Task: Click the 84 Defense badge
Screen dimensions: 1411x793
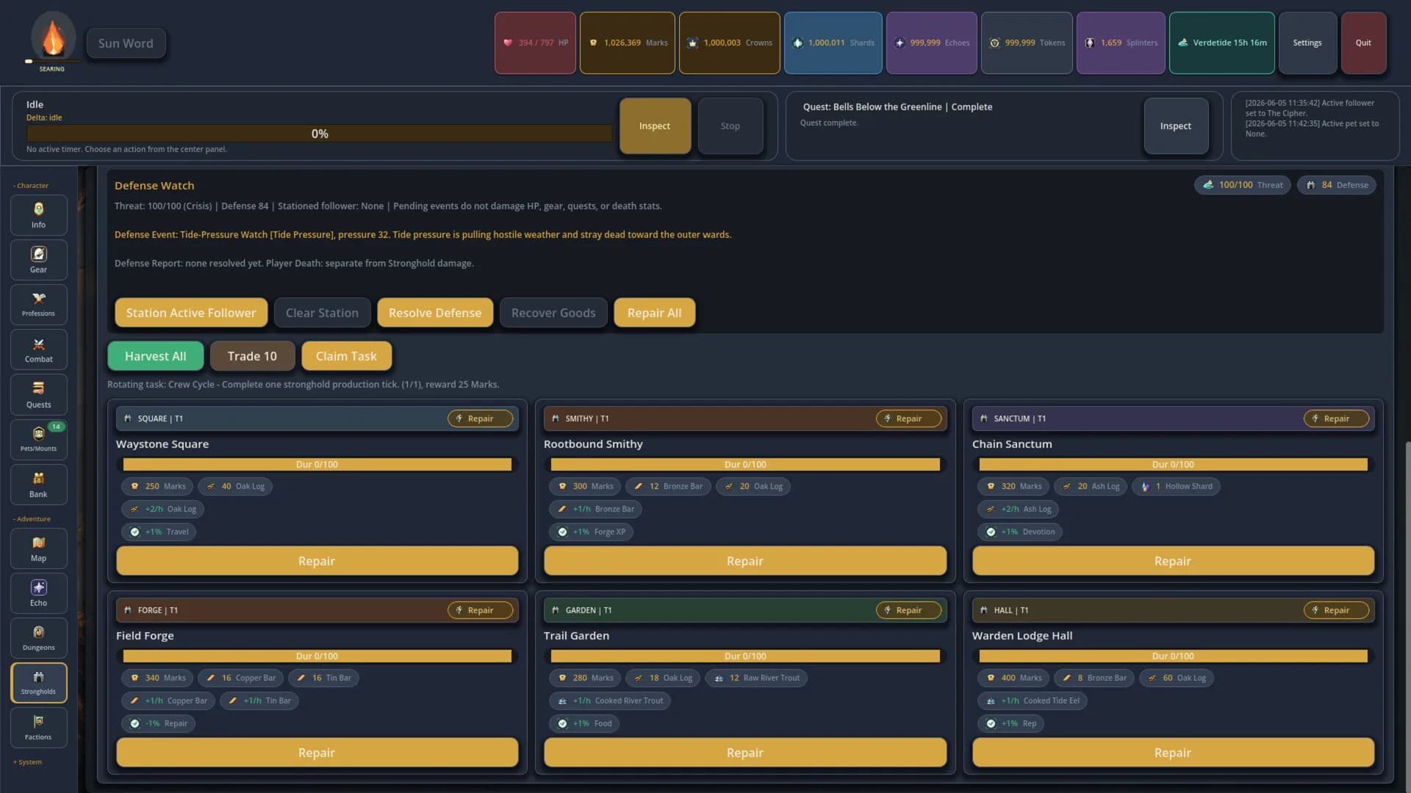Action: click(1337, 185)
